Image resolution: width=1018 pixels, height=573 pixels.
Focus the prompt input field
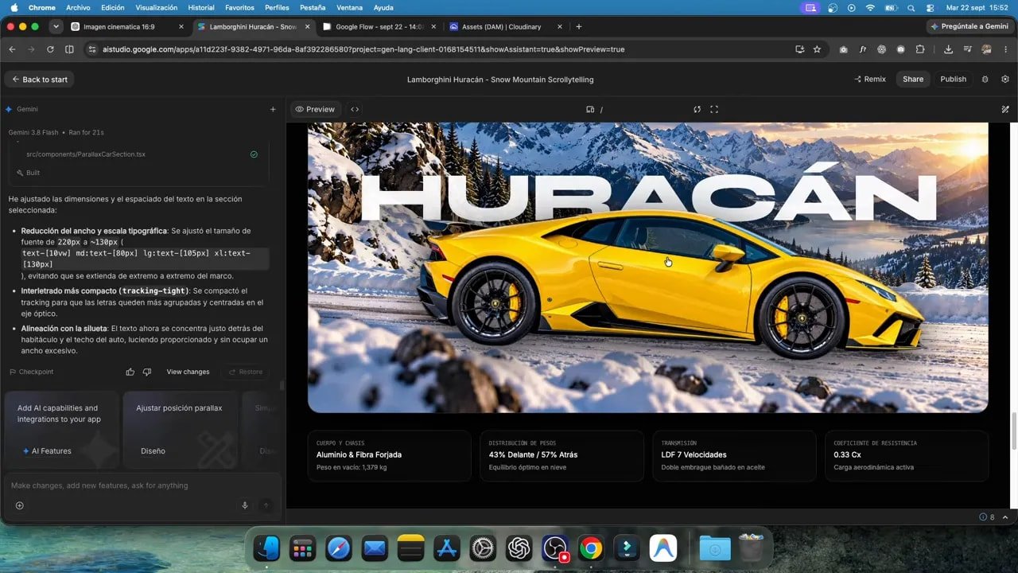[142, 485]
